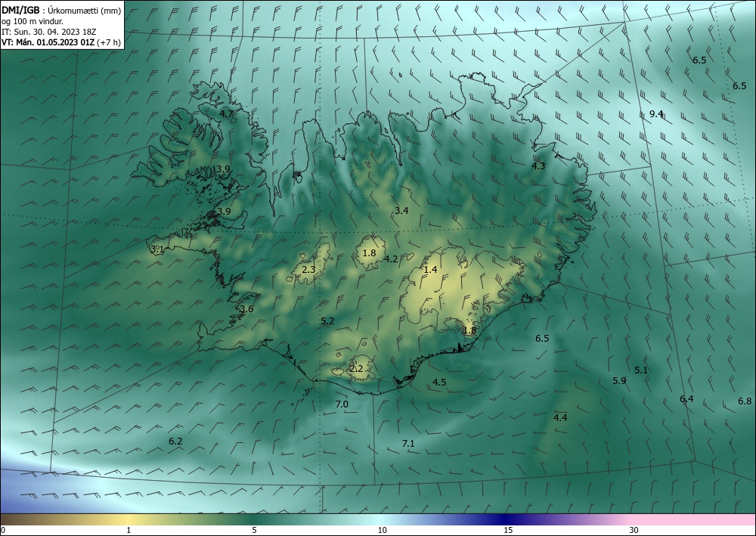Image resolution: width=756 pixels, height=536 pixels.
Task: Click the 7.0 value off the south coast
Action: pyautogui.click(x=342, y=404)
